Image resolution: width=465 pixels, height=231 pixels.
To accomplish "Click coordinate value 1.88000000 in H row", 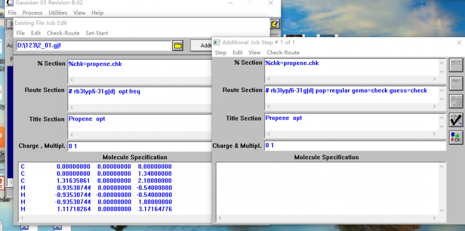I will (154, 202).
